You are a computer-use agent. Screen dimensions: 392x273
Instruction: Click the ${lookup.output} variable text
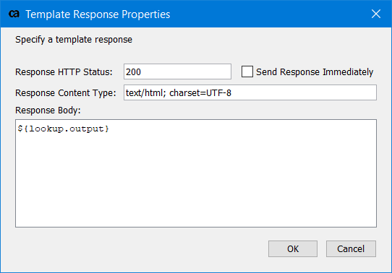pyautogui.click(x=63, y=129)
